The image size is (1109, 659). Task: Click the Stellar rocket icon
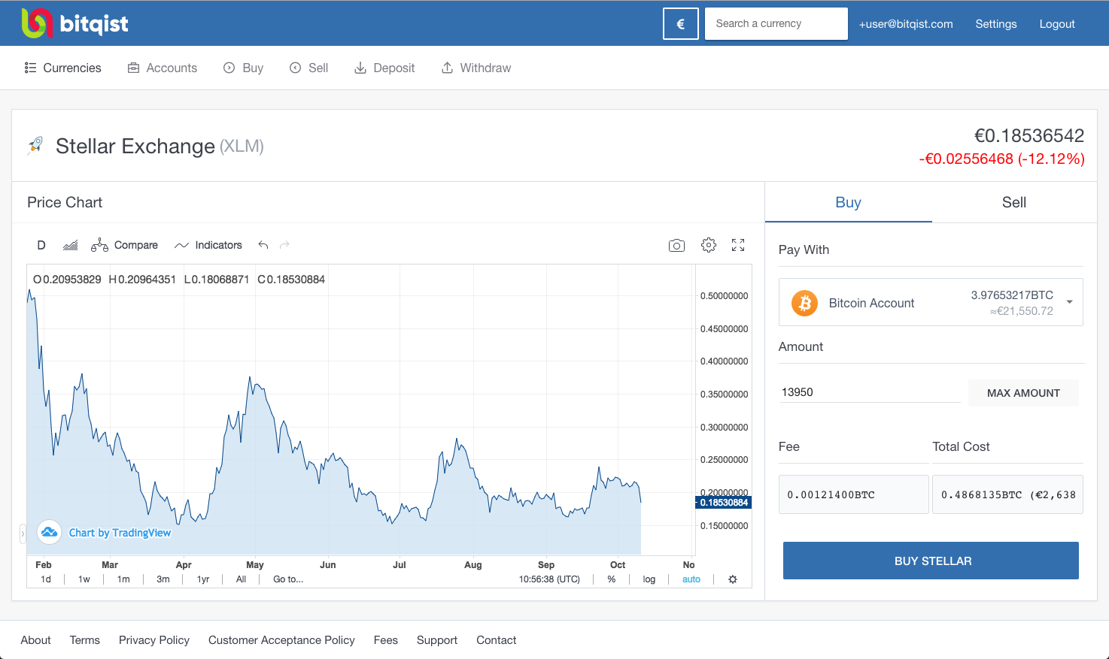[35, 145]
